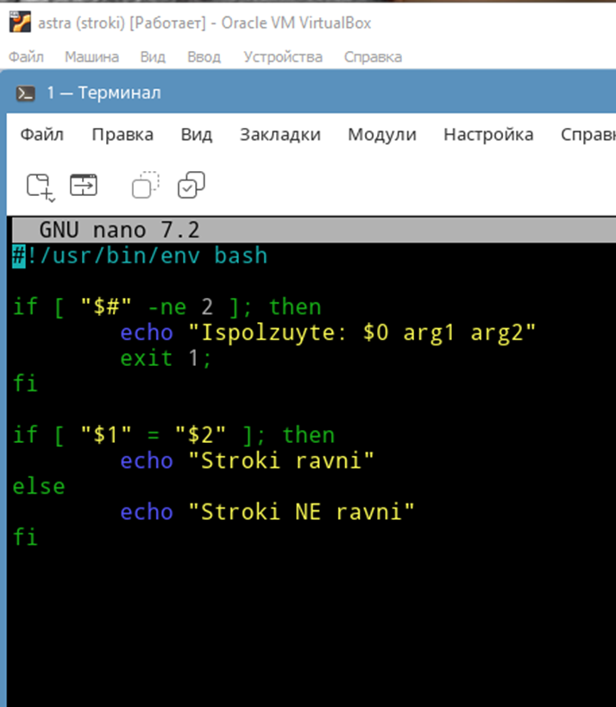Click the line 'if [ "$1" = "$2" ]; then'
The width and height of the screenshot is (616, 707).
[x=173, y=436]
